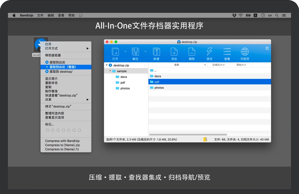Select the first color tag circle
The height and width of the screenshot is (194, 299).
(48, 130)
